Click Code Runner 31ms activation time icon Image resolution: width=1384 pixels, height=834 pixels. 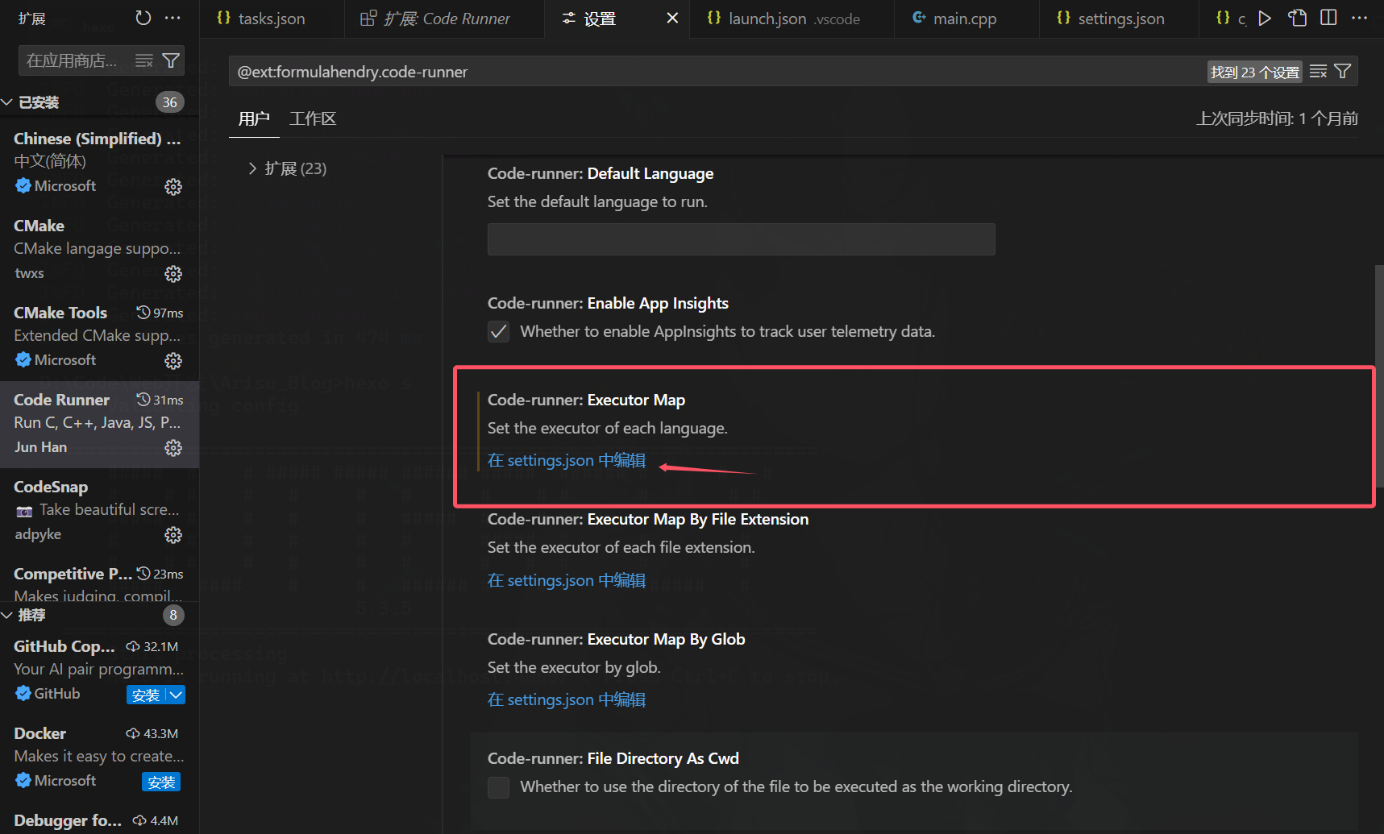[143, 399]
